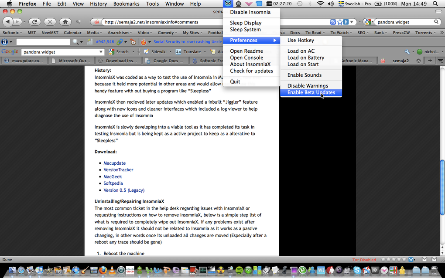Viewport: 445px width, 278px height.
Task: Follow the VersionTracker download link
Action: [x=118, y=170]
